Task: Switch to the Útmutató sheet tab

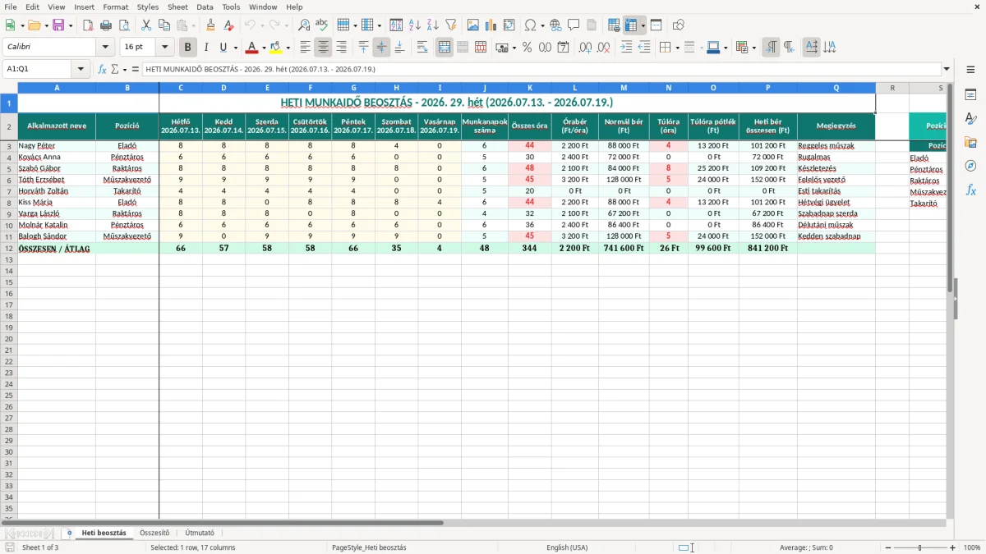Action: pyautogui.click(x=200, y=533)
